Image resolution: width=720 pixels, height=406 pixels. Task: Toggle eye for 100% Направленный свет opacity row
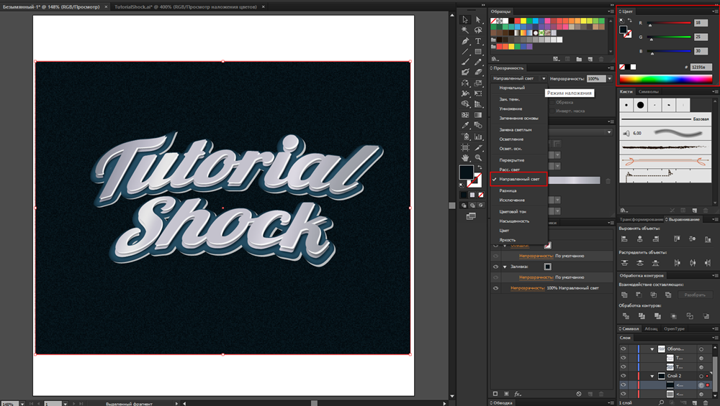tap(495, 288)
